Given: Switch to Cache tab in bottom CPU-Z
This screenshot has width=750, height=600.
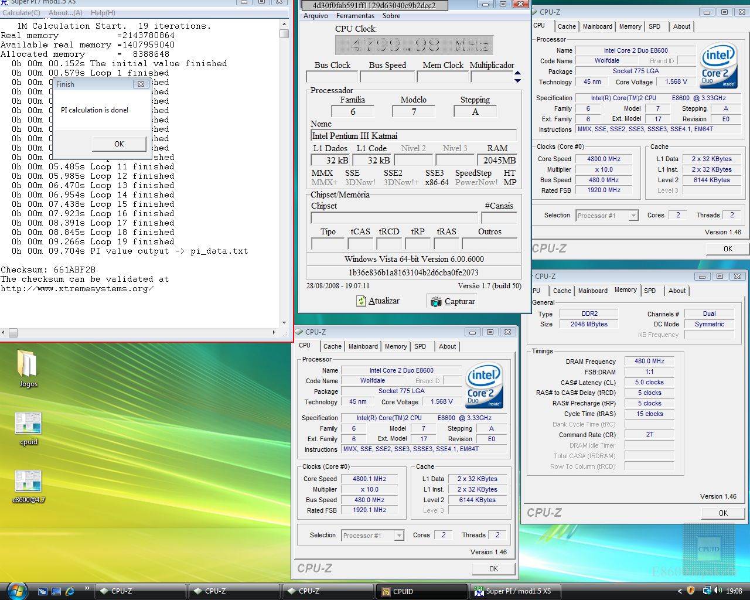Looking at the screenshot, I should point(332,346).
